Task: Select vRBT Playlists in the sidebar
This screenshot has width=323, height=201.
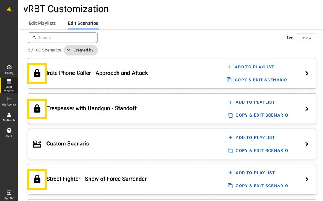Action: [x=9, y=85]
